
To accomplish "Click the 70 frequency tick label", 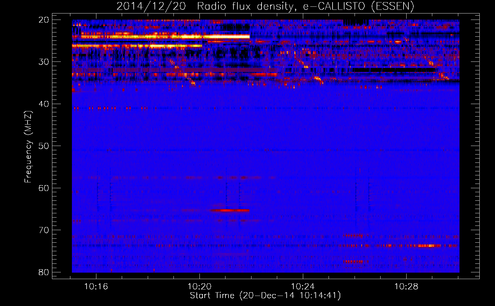I will (44, 230).
